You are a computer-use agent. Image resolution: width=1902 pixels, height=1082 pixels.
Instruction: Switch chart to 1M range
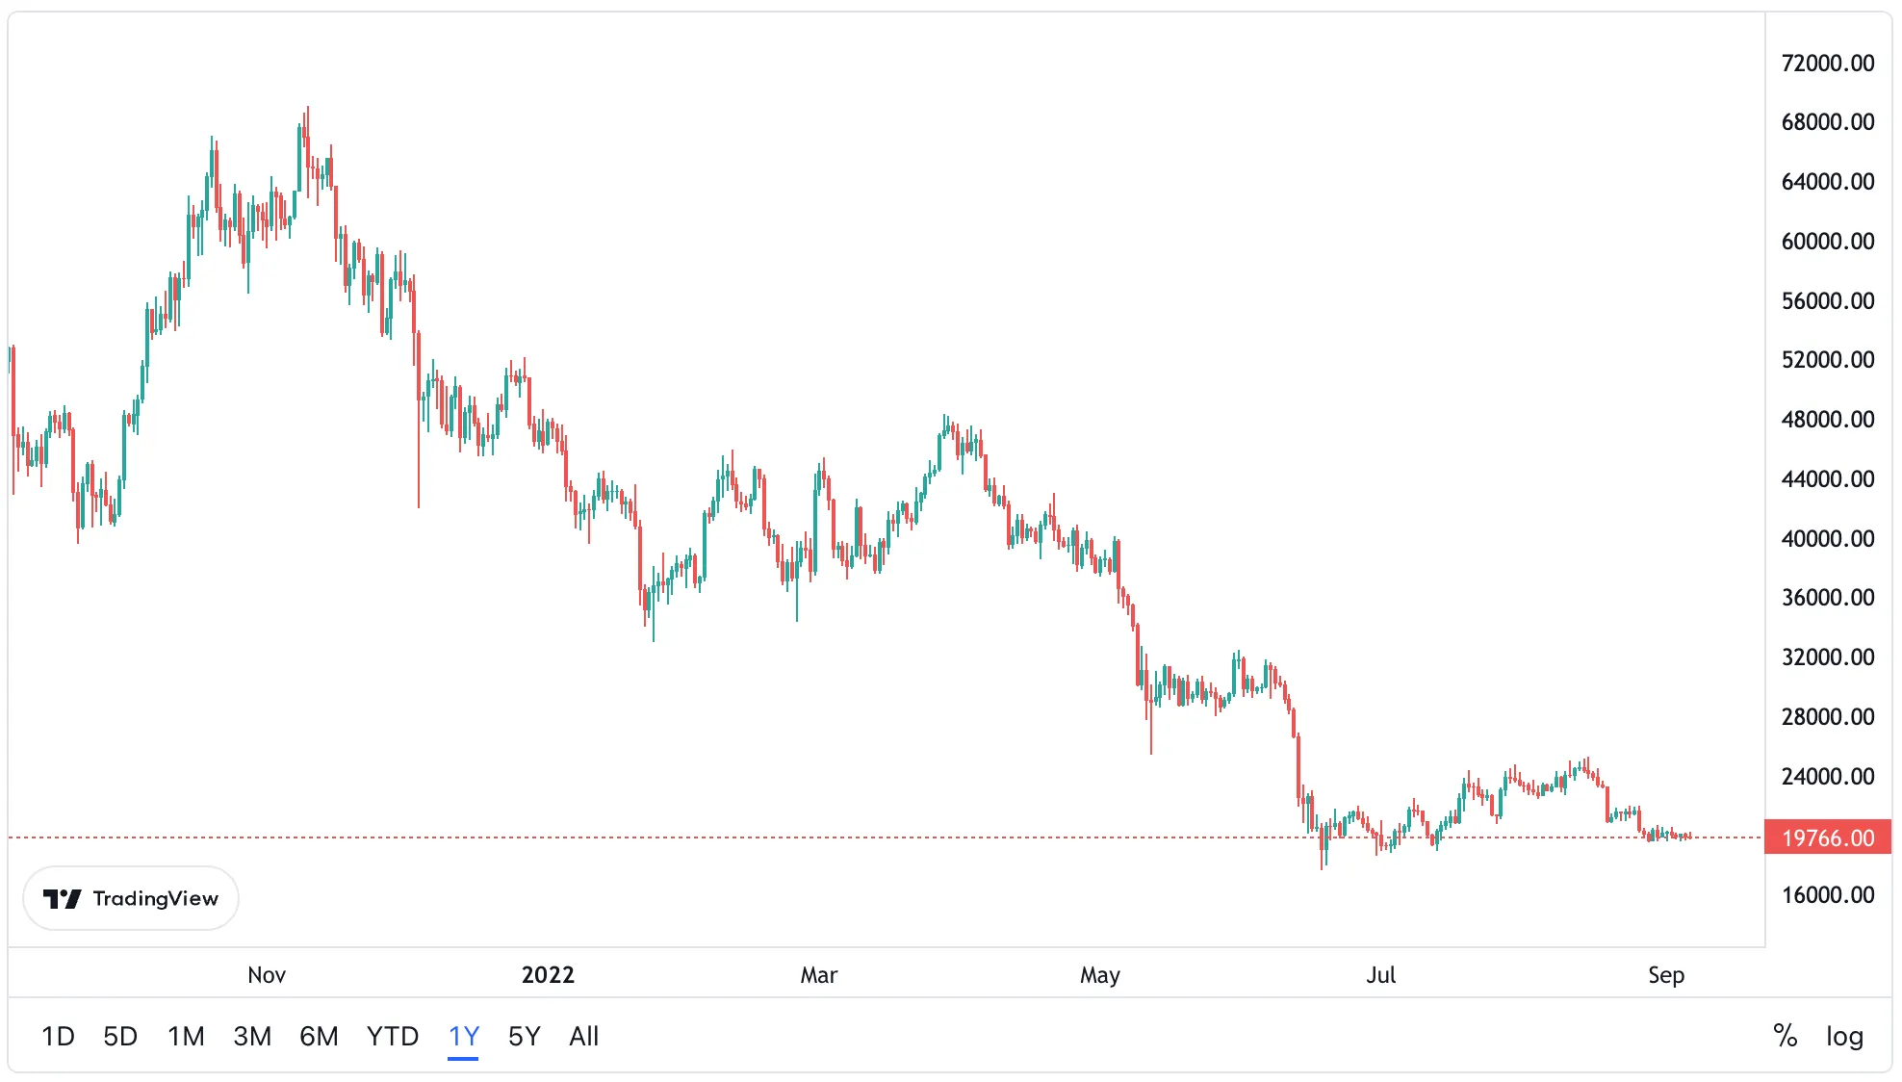tap(186, 1036)
